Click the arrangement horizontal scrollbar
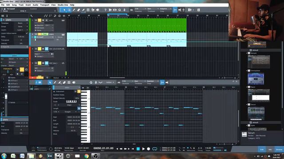Screen dimensions: 284x159 117,78
